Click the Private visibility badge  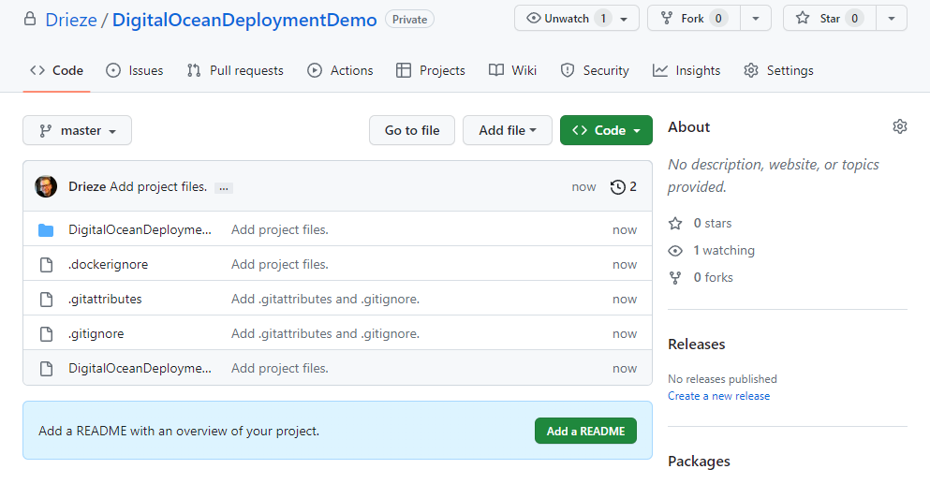[x=410, y=19]
